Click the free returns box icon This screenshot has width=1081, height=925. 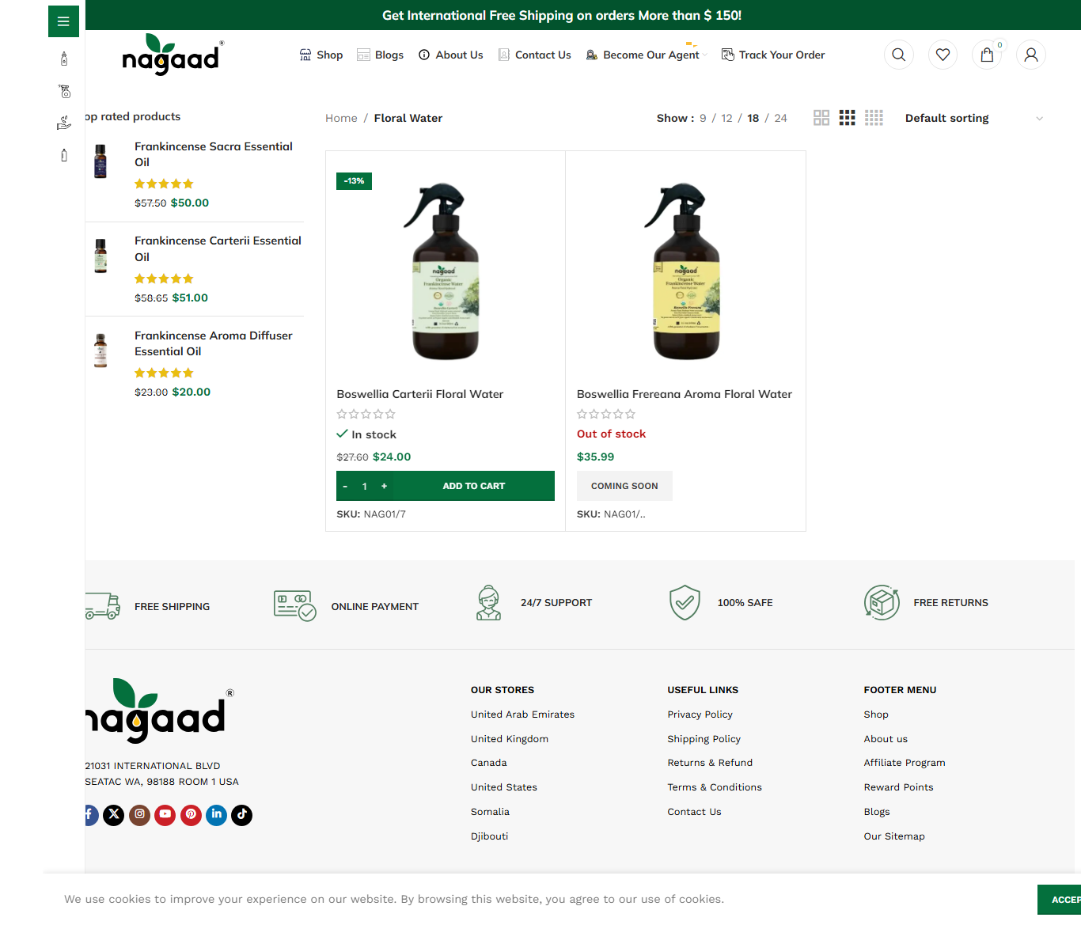882,603
